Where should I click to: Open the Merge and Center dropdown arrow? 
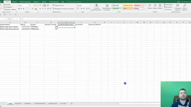[x=75, y=9]
